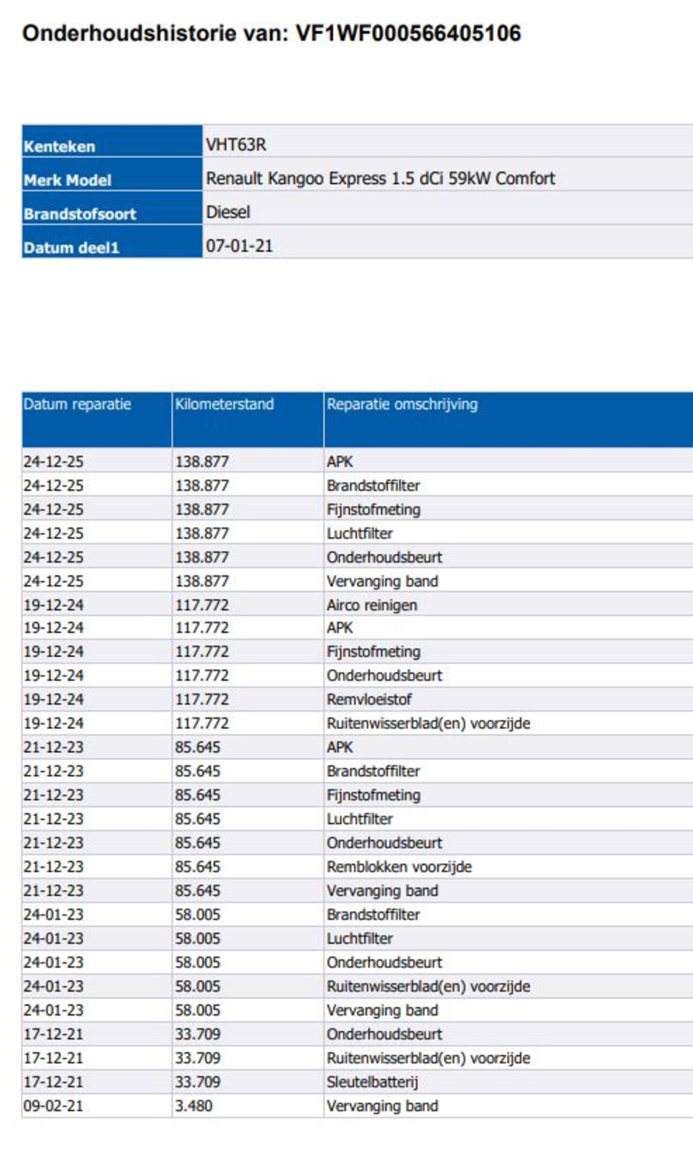Select the Sleutelbatterij repair entry
Viewport: 693px width, 1152px height.
click(372, 1082)
